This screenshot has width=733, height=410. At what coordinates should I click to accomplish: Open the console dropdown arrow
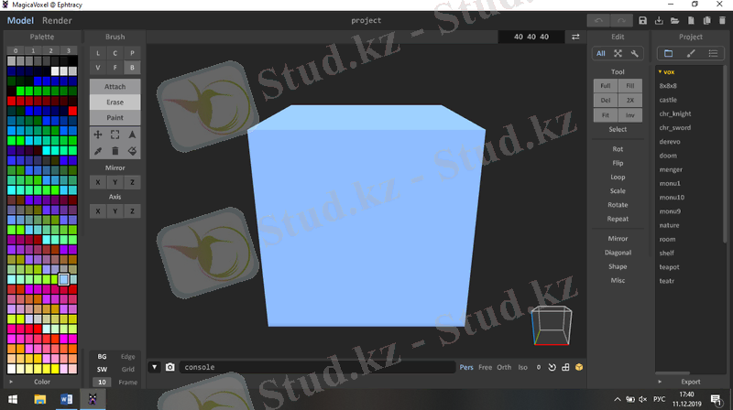point(154,367)
